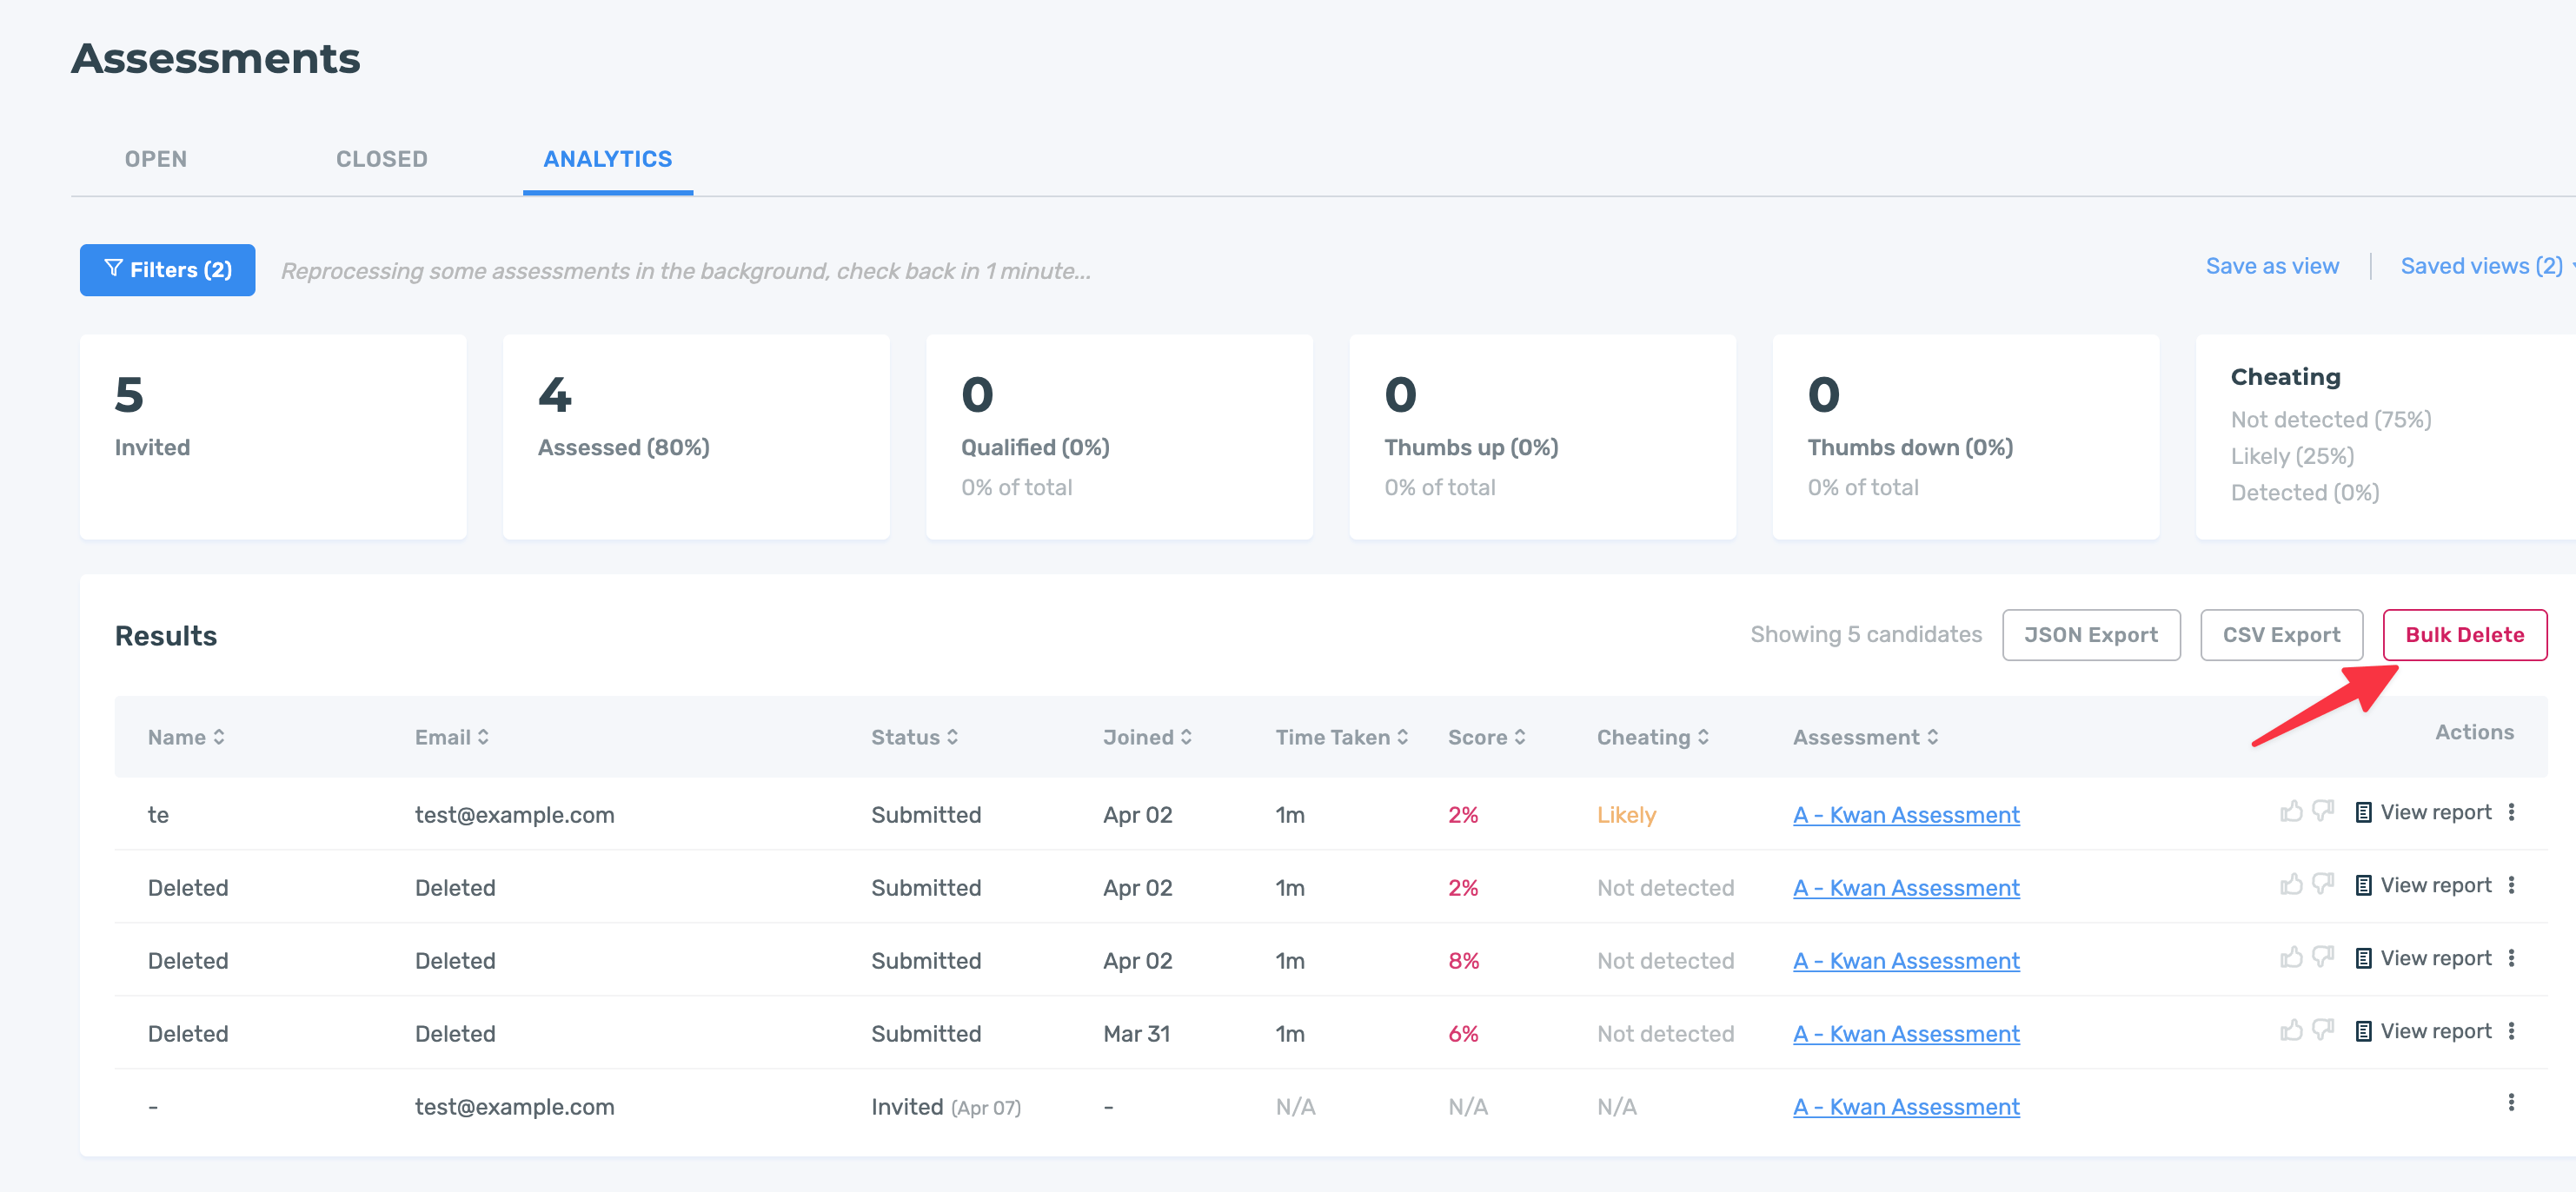
Task: Click report icon on the 6% score row
Action: pos(2363,1031)
